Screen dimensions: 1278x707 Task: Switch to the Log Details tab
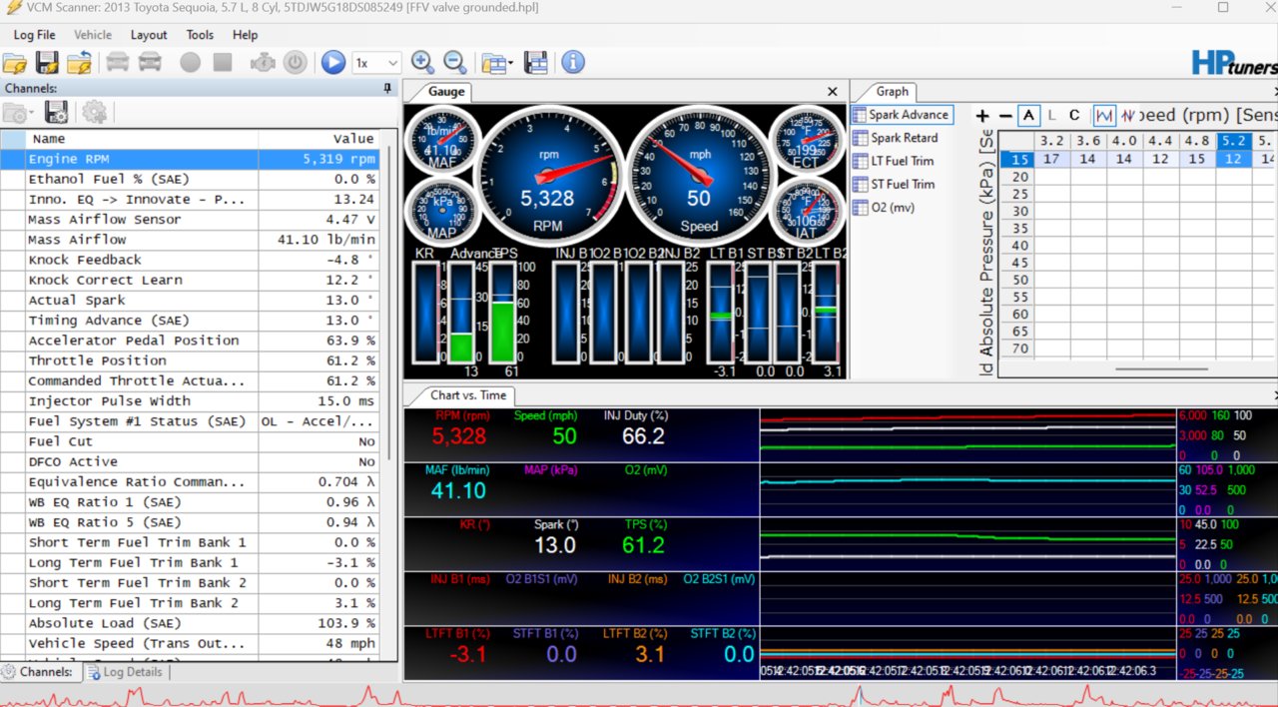click(126, 672)
